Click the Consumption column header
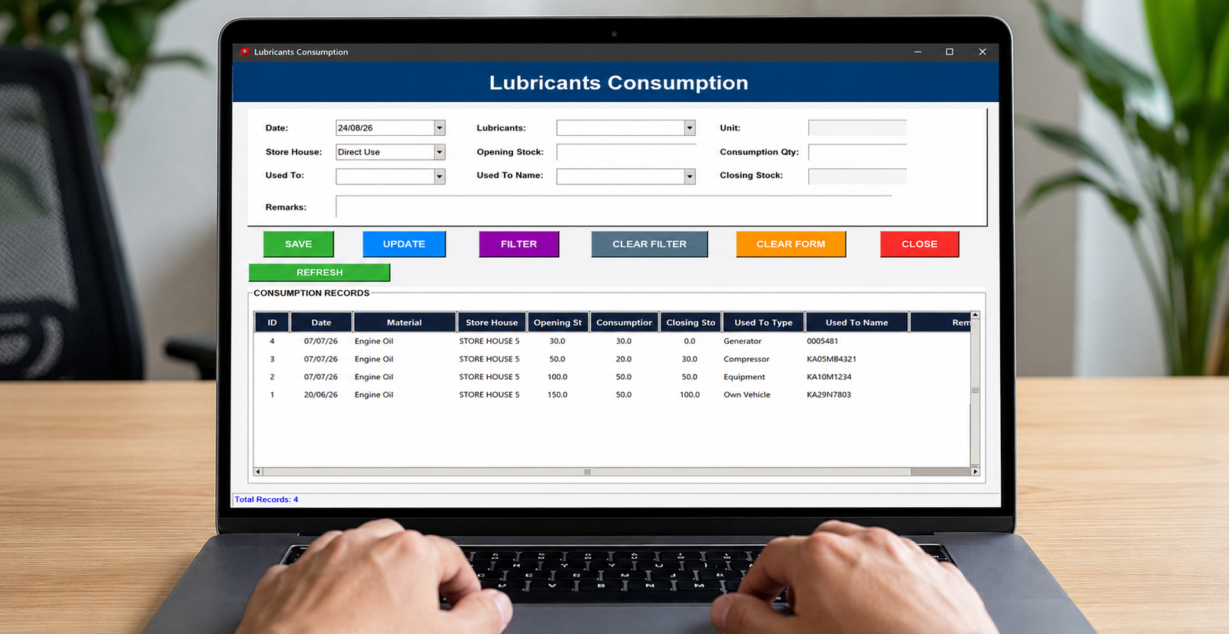This screenshot has height=634, width=1229. pyautogui.click(x=624, y=322)
